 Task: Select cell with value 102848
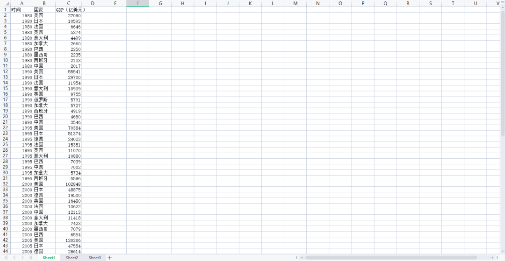(69, 184)
